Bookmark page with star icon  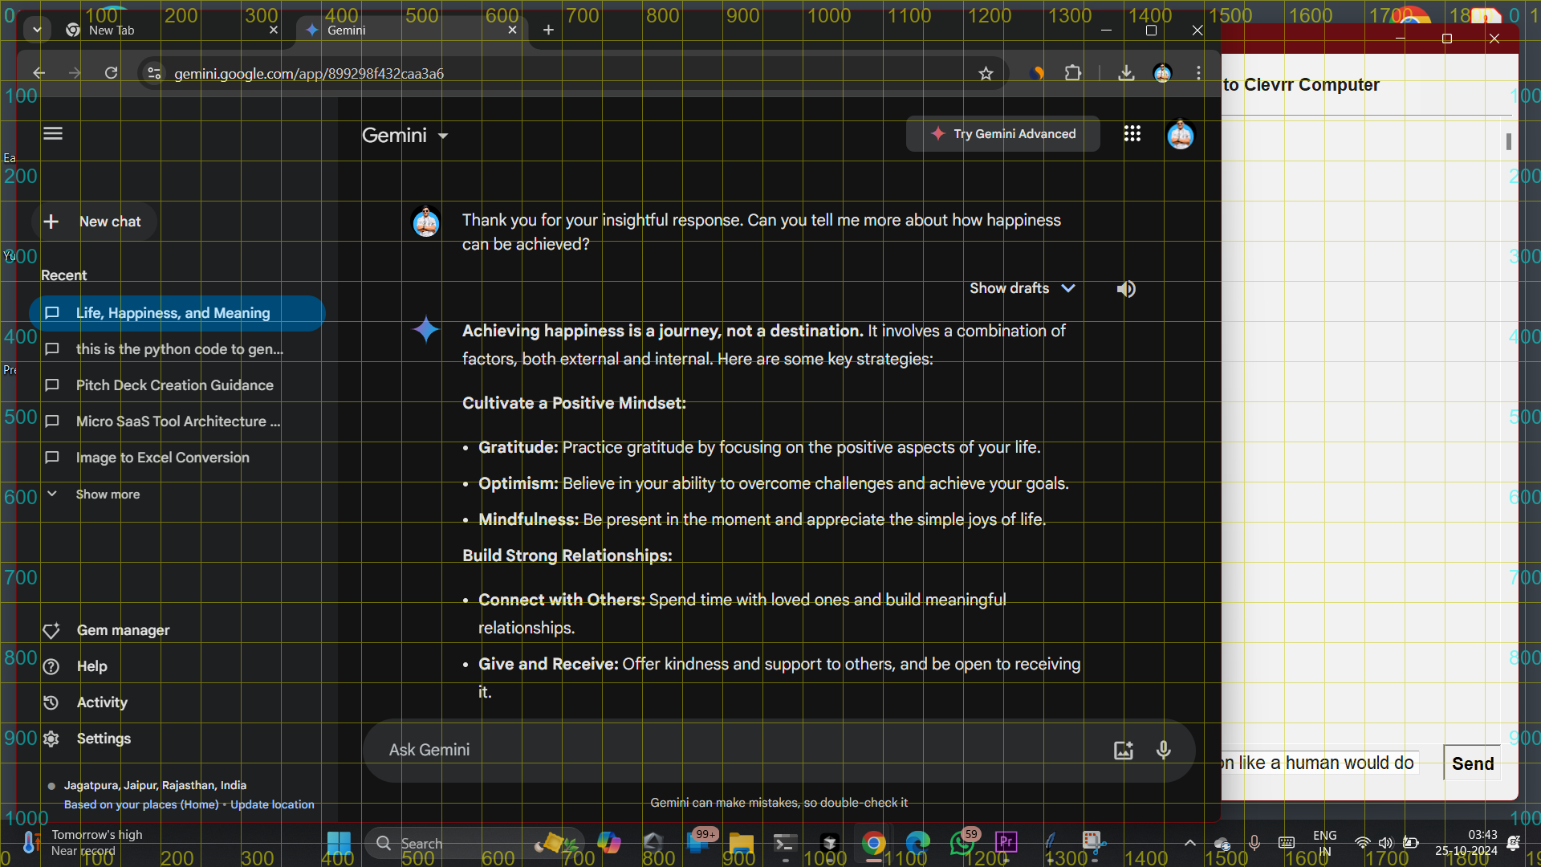tap(986, 74)
